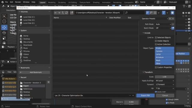The image size is (192, 108).
Task: Toggle the options gear panel
Action: 172,13
